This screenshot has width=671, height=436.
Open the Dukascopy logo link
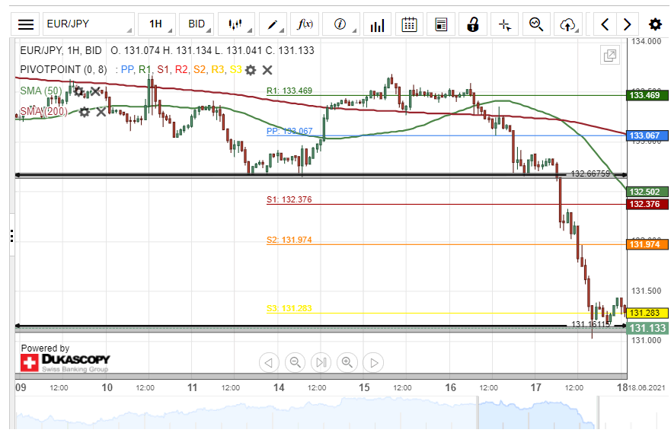pyautogui.click(x=65, y=363)
